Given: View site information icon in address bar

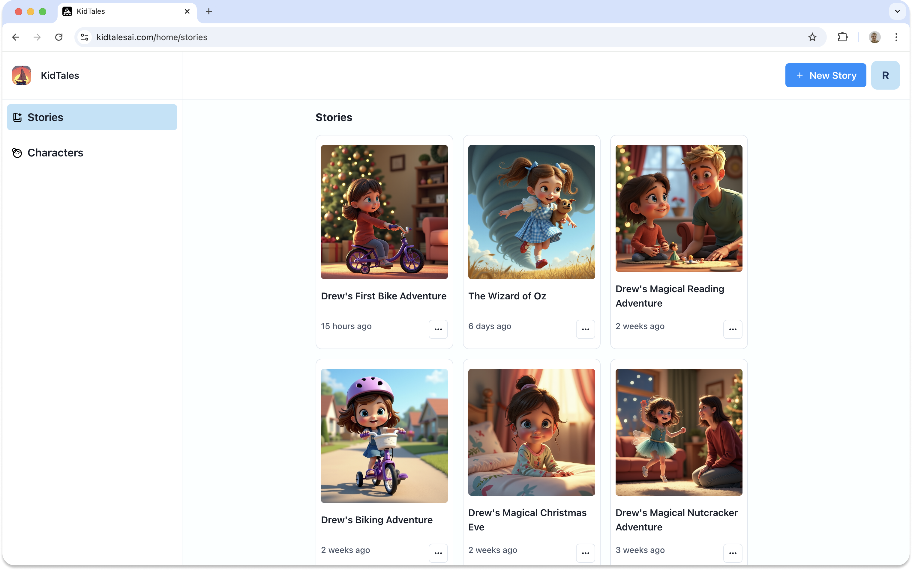Looking at the screenshot, I should (85, 37).
